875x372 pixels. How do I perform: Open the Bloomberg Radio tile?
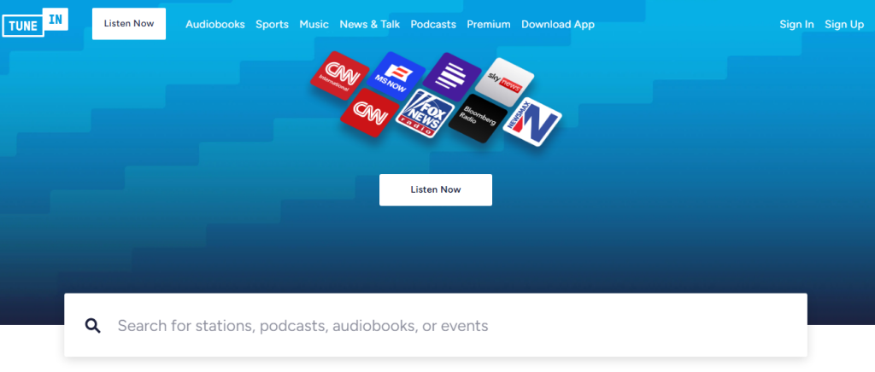click(x=478, y=118)
